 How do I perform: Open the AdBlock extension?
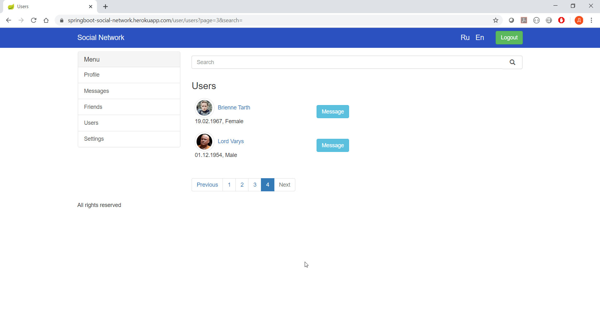pos(562,20)
